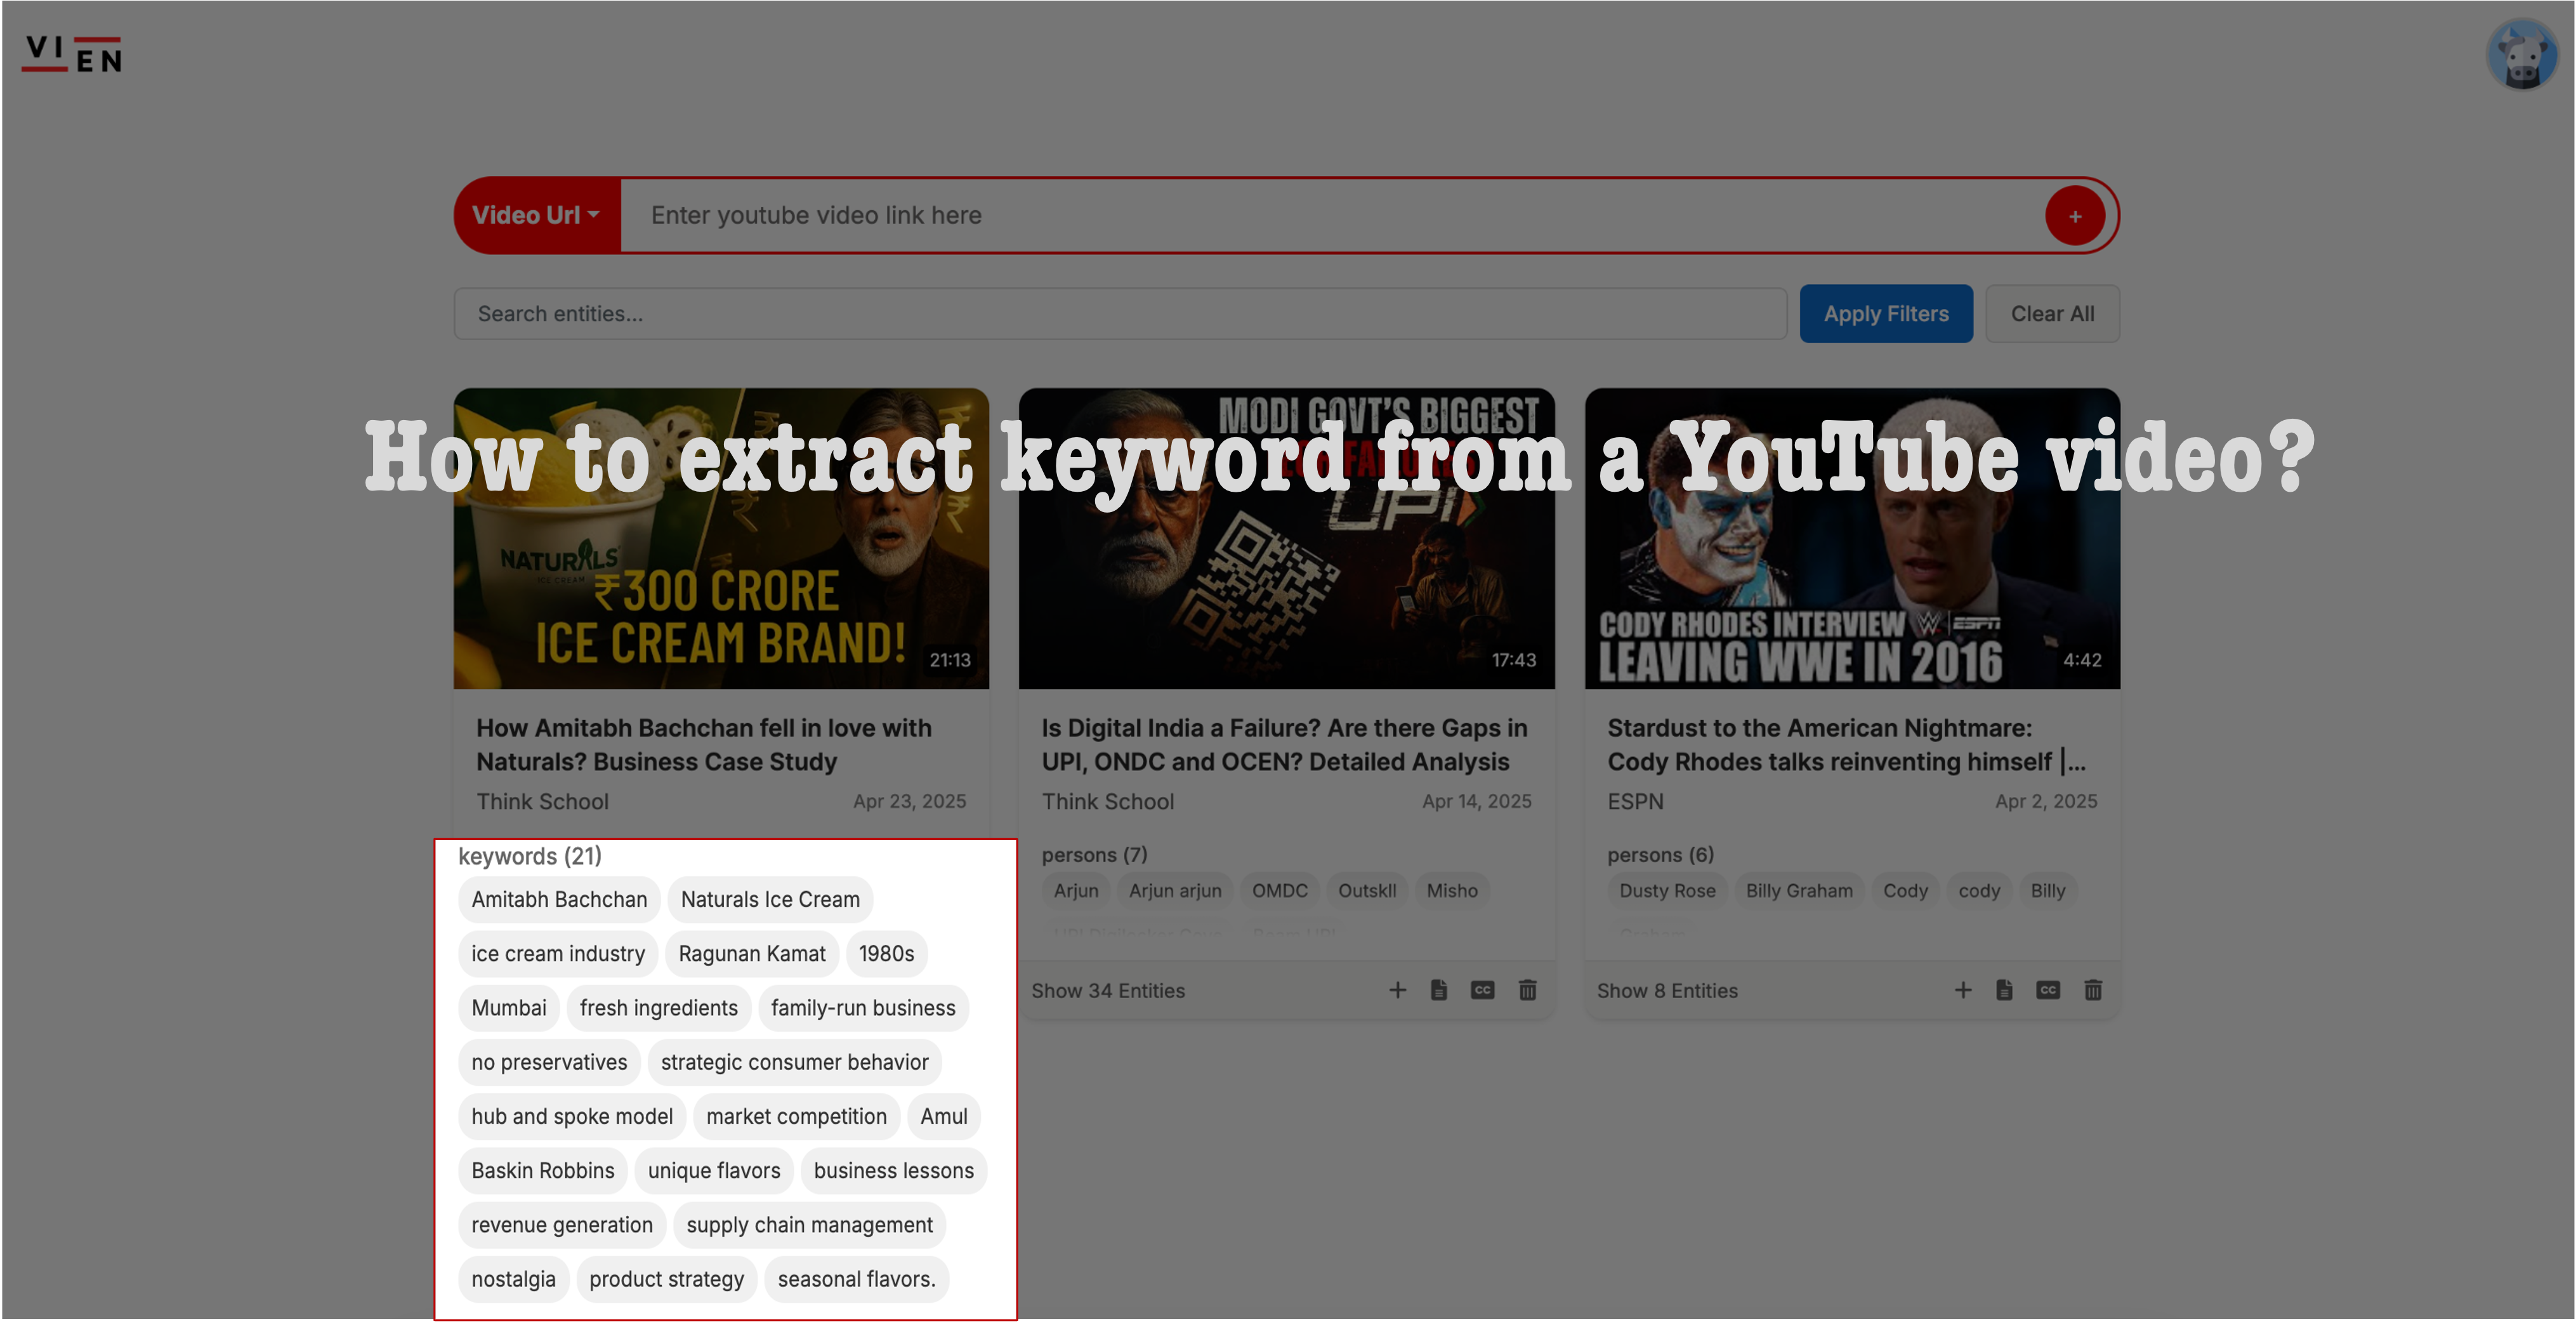Select the Dusty Rose person chip
The image size is (2576, 1323).
pos(1667,890)
